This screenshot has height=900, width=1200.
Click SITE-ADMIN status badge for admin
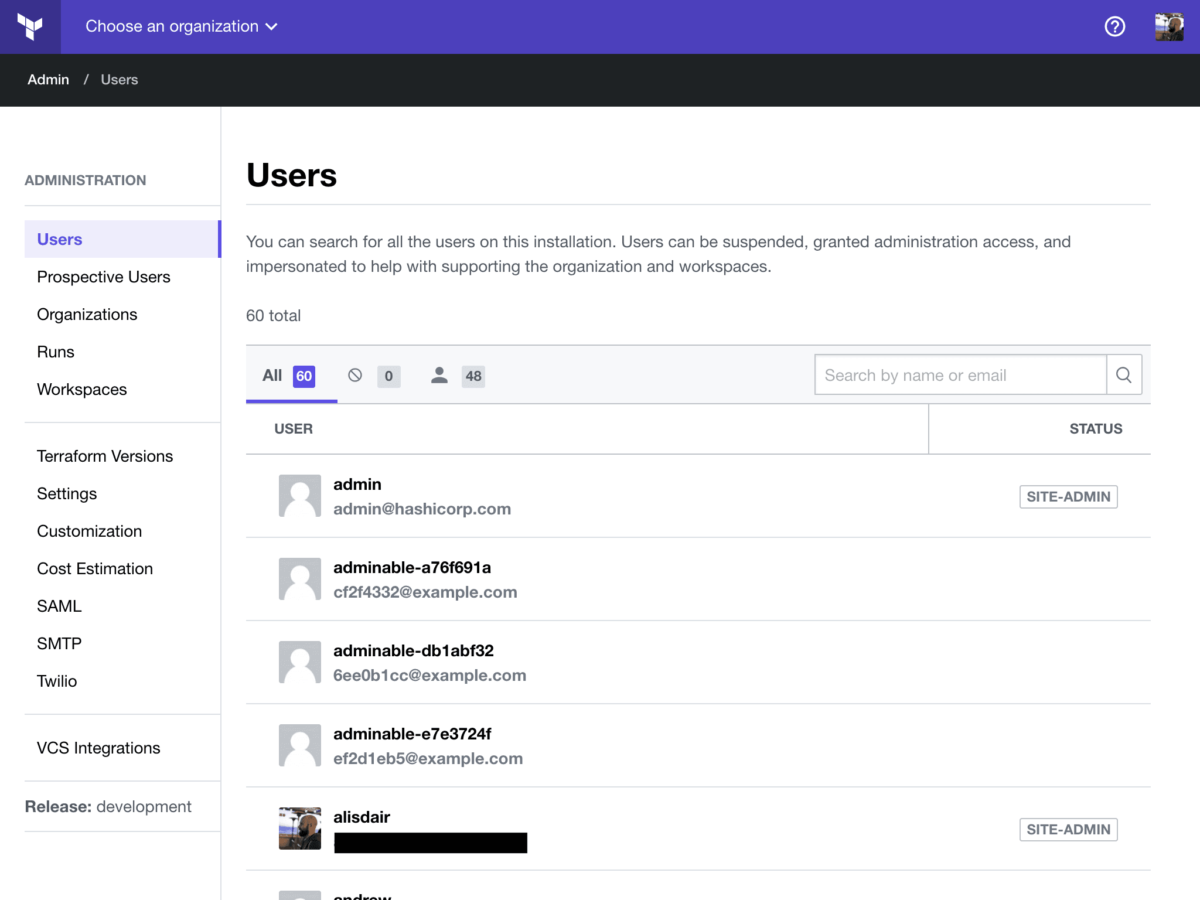(x=1069, y=496)
